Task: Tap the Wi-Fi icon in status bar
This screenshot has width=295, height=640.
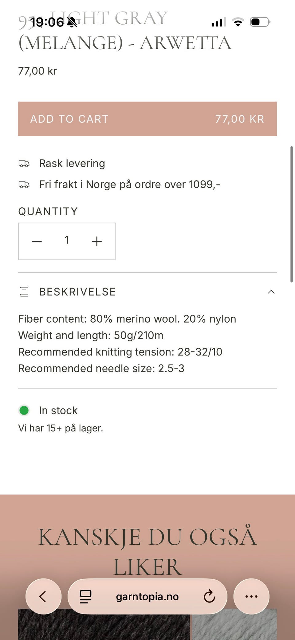Action: tap(238, 22)
